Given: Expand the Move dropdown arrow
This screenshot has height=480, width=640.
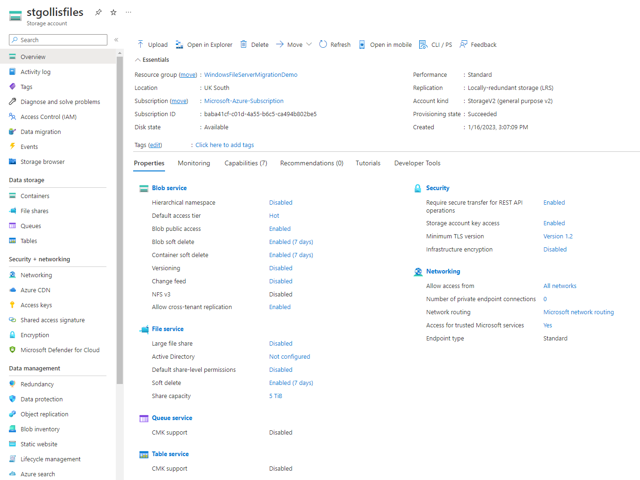Looking at the screenshot, I should tap(309, 44).
